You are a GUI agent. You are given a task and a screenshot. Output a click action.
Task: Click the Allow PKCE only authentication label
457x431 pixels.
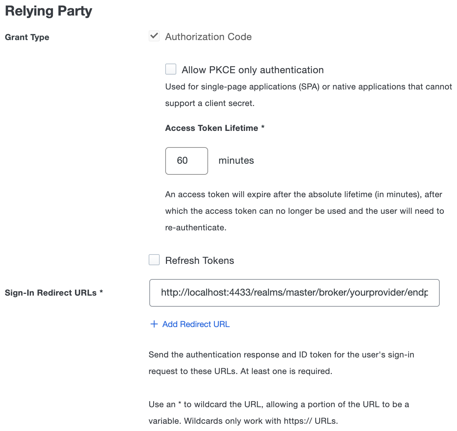[253, 69]
